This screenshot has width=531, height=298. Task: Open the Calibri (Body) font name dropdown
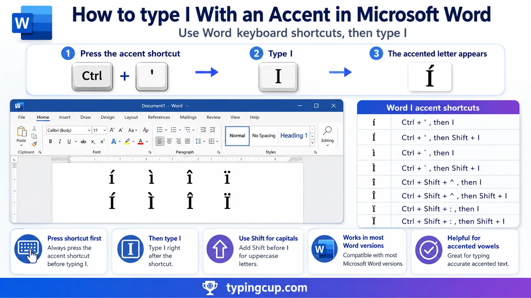(x=89, y=130)
